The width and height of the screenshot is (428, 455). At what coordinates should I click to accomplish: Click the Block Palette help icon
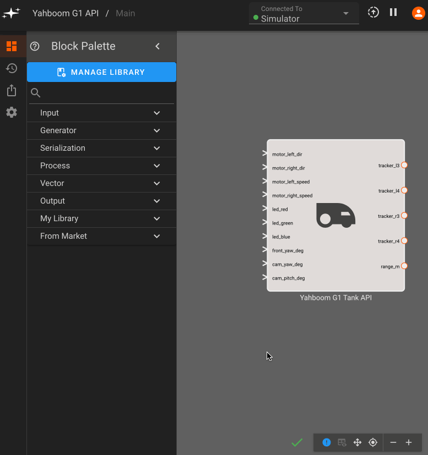(x=35, y=46)
